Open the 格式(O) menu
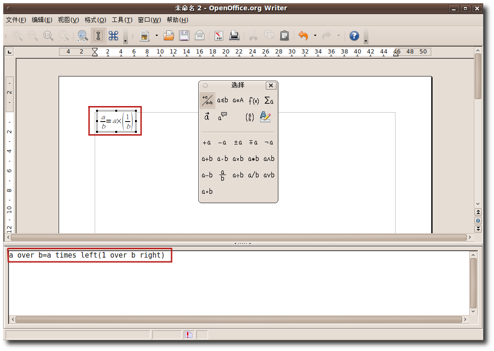This screenshot has width=494, height=351. point(95,20)
